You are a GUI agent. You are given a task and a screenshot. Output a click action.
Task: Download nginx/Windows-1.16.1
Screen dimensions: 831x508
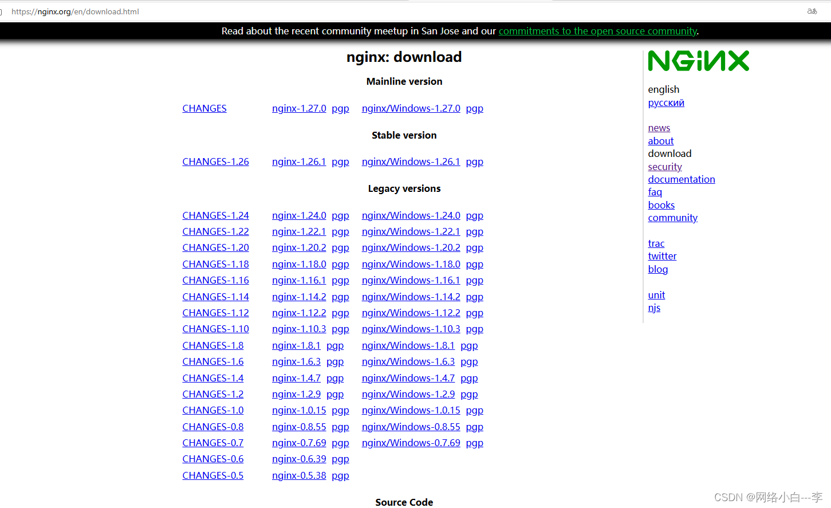[411, 280]
